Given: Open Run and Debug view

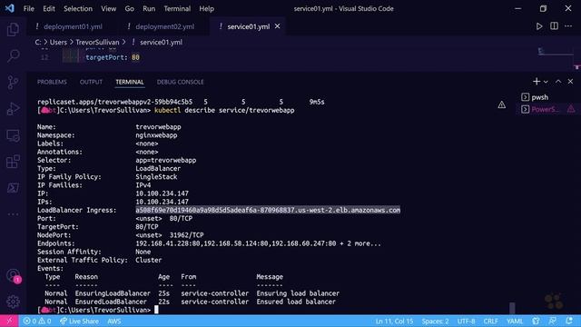Looking at the screenshot, I should pos(13,109).
